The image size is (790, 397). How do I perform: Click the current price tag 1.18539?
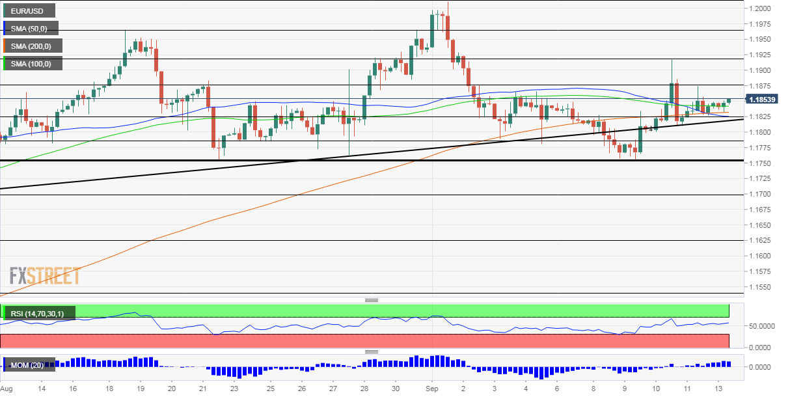(x=761, y=100)
